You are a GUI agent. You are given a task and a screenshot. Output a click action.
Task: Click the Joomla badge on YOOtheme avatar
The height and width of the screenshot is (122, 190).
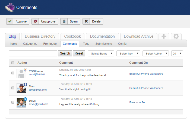coord(25,70)
